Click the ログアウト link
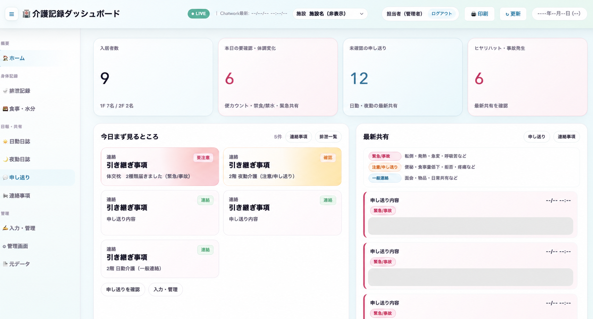Viewport: 593px width, 319px height. coord(442,14)
